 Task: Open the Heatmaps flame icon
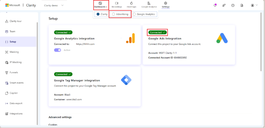131,3
